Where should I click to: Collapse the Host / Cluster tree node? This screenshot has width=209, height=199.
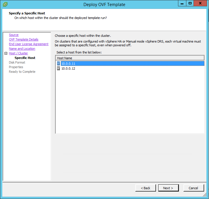[x=6, y=53]
